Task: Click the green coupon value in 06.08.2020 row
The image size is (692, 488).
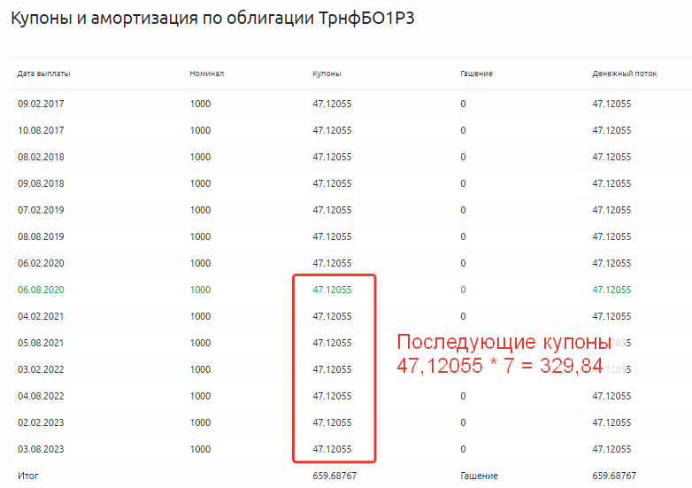Action: click(x=332, y=290)
